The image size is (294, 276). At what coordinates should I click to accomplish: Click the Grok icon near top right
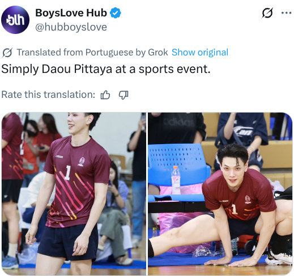click(267, 13)
